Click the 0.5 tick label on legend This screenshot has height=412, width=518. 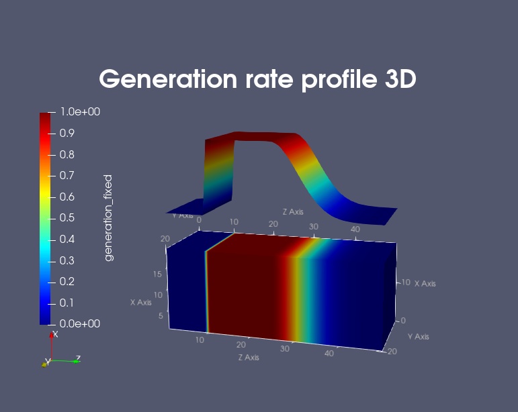click(x=67, y=217)
